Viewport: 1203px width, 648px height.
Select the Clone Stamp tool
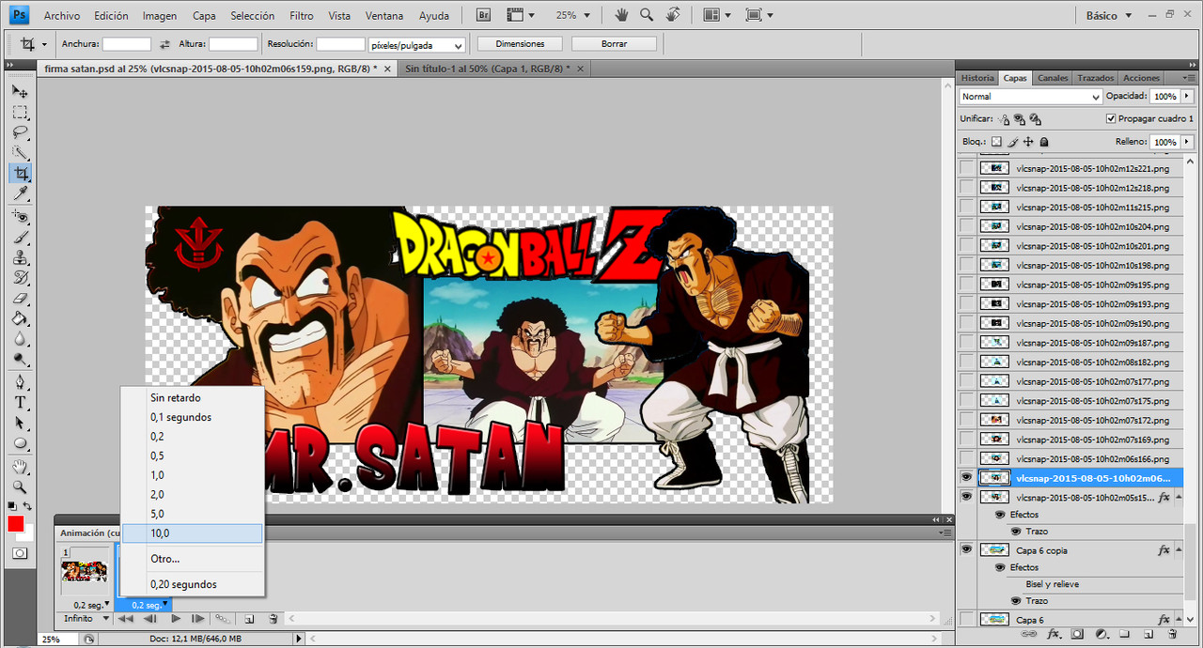point(20,257)
